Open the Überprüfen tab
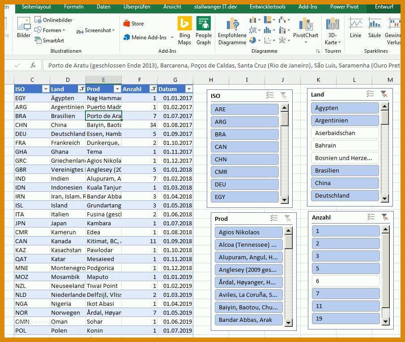Image resolution: width=405 pixels, height=342 pixels. (136, 7)
